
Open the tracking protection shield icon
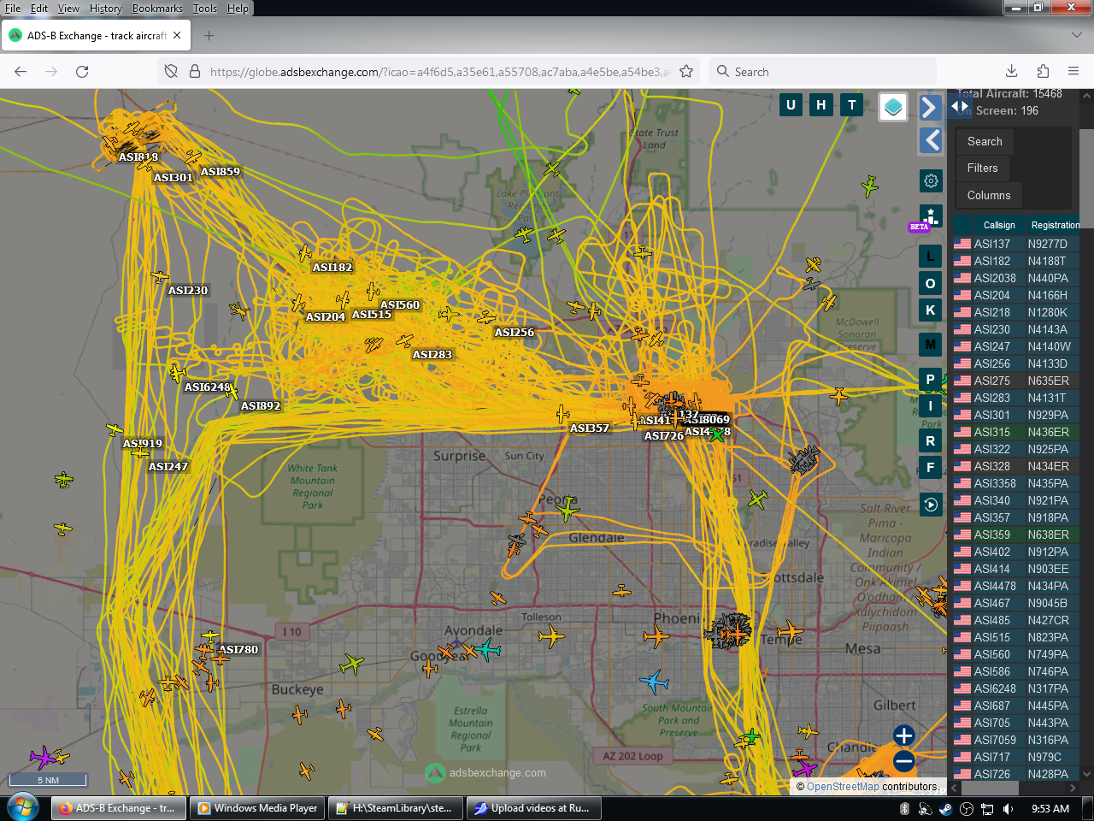(x=171, y=72)
